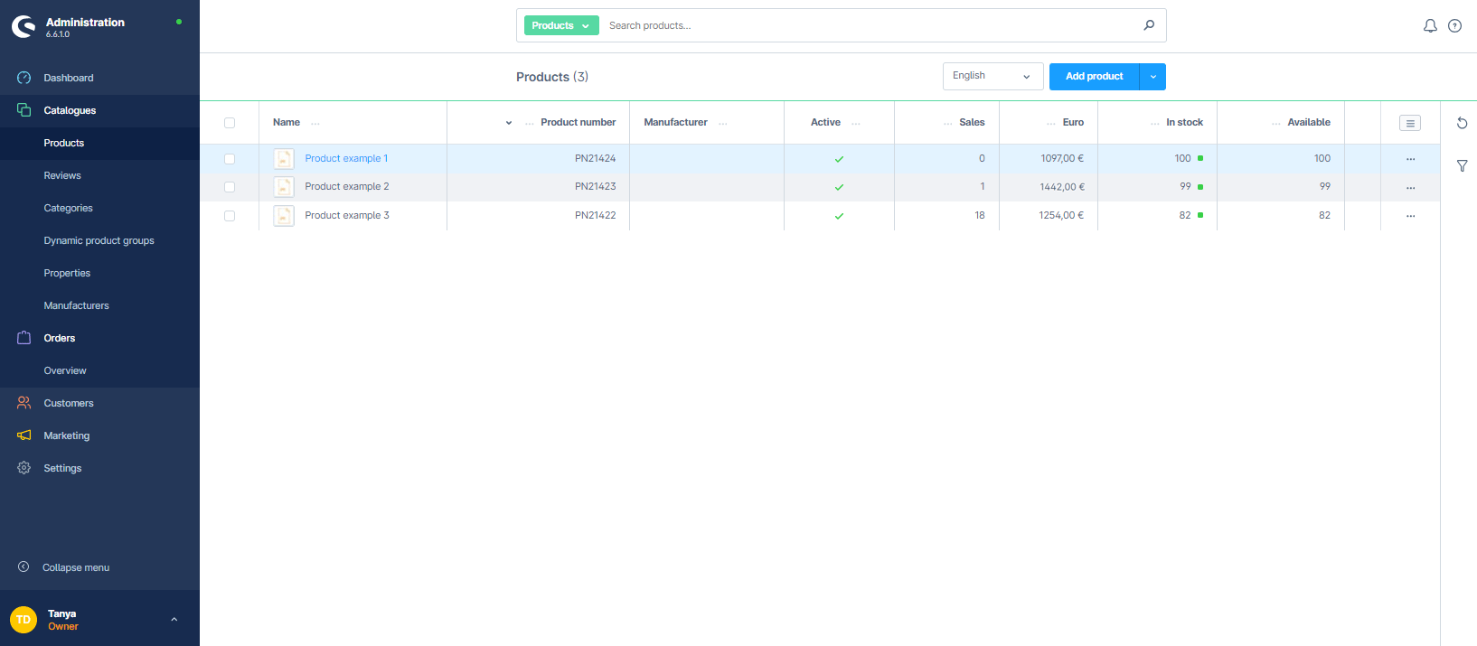Open Manufacturers in the sidebar
1477x646 pixels.
[x=76, y=305]
